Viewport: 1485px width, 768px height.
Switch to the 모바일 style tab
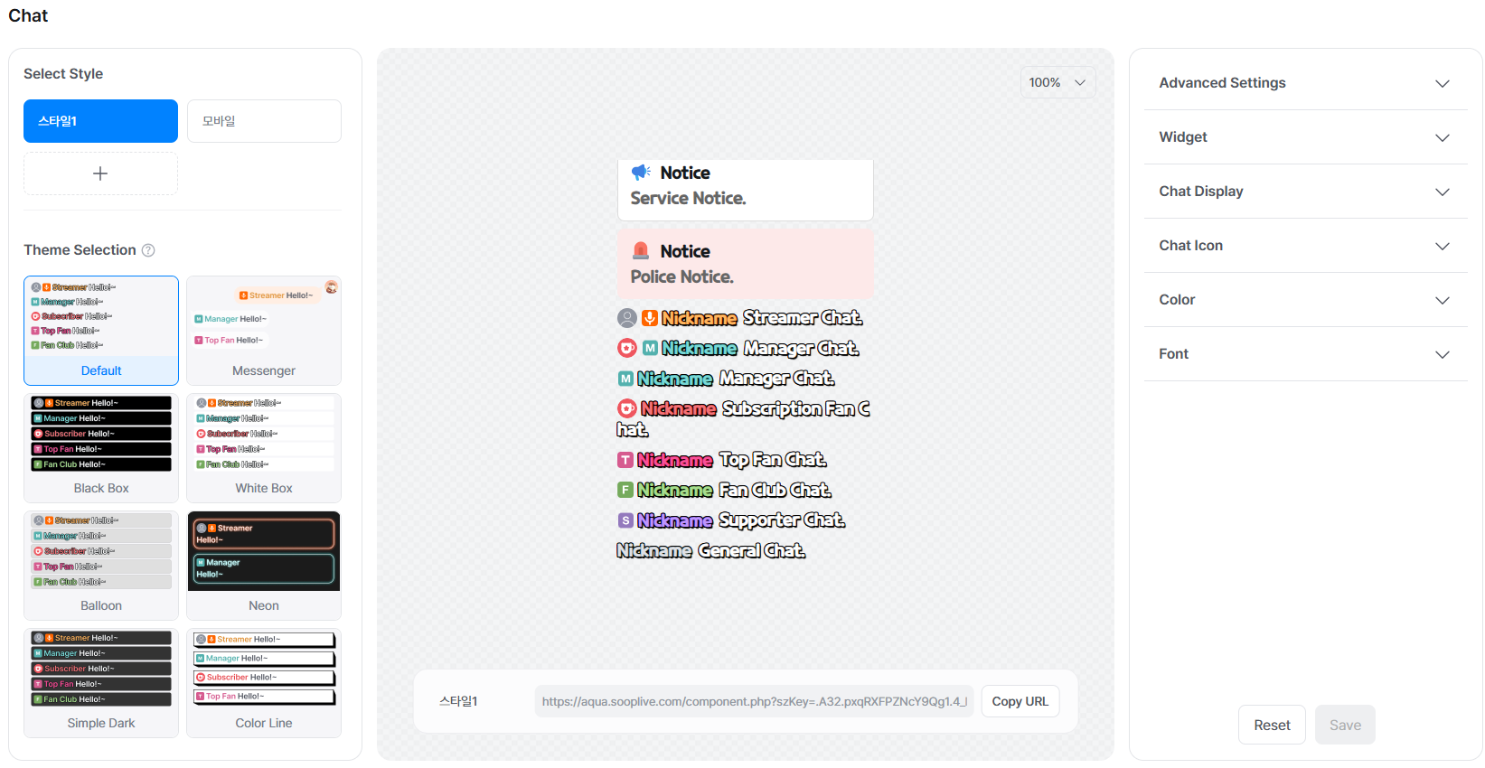pos(264,121)
